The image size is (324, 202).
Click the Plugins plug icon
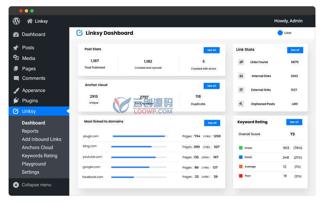click(16, 101)
